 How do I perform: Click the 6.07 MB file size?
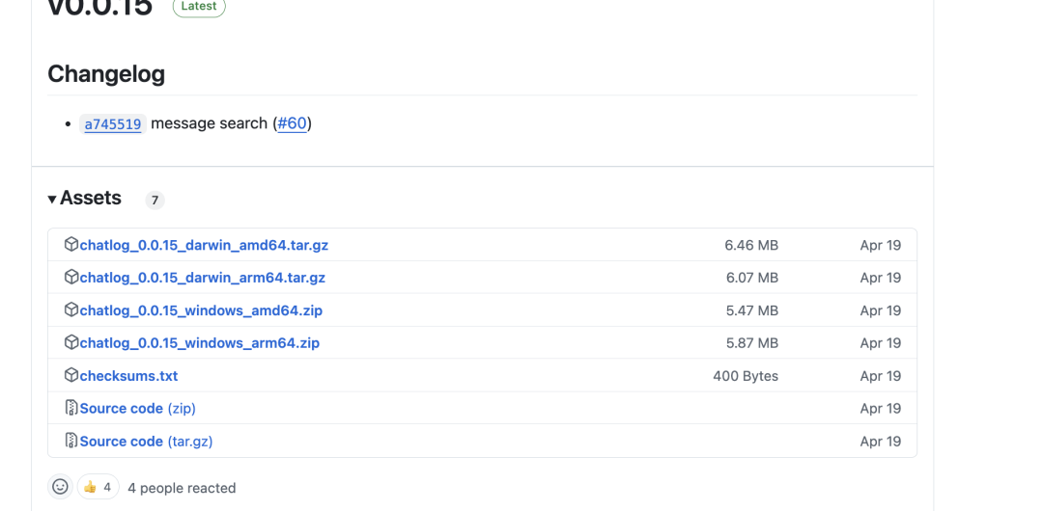click(x=752, y=278)
